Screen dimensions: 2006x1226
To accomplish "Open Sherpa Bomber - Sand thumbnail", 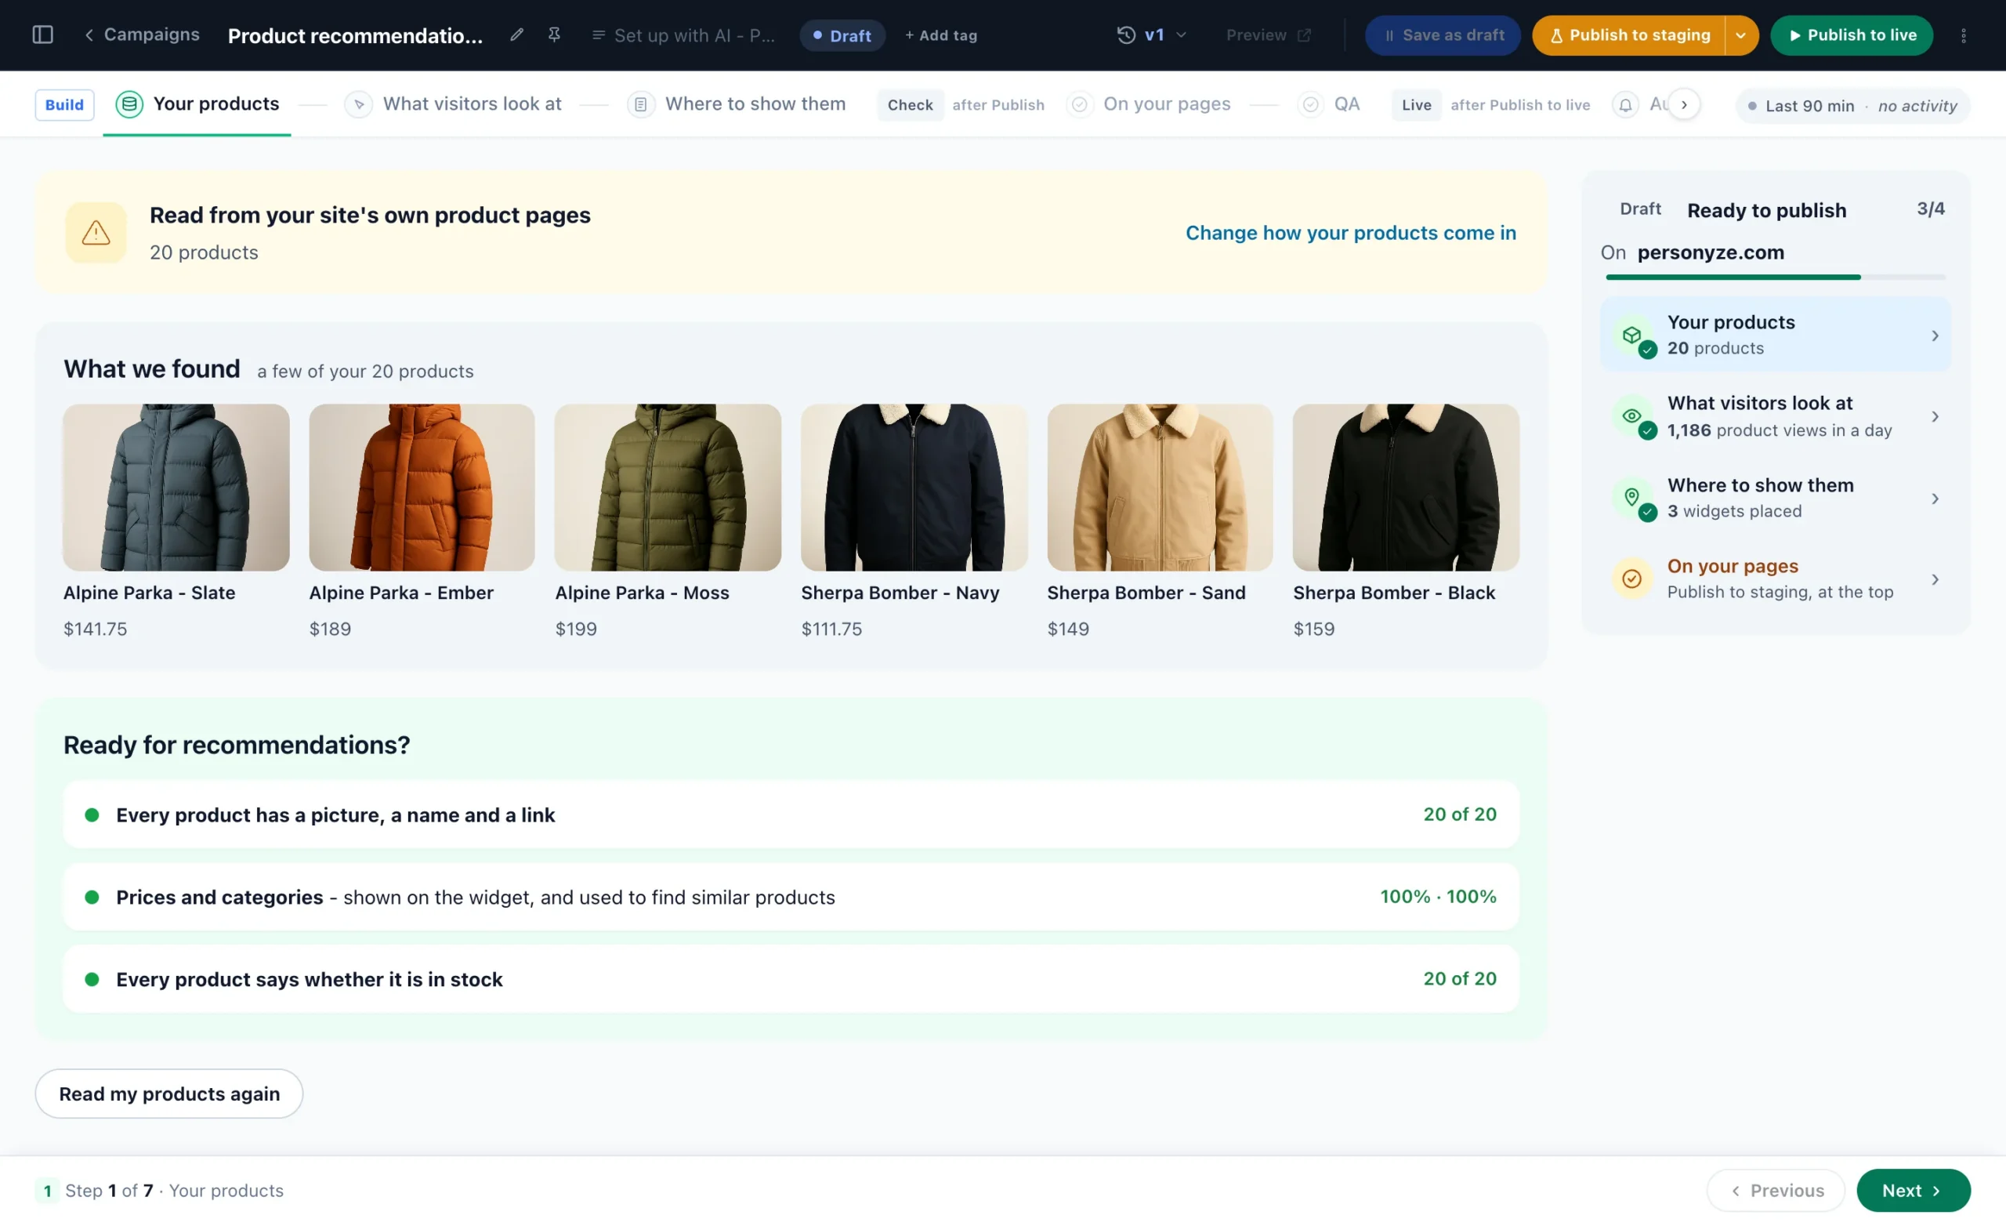I will (1161, 487).
